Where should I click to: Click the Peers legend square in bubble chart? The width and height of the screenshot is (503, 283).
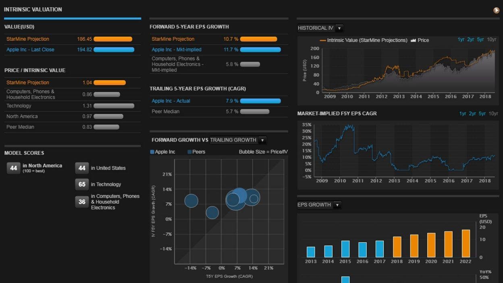(x=189, y=152)
